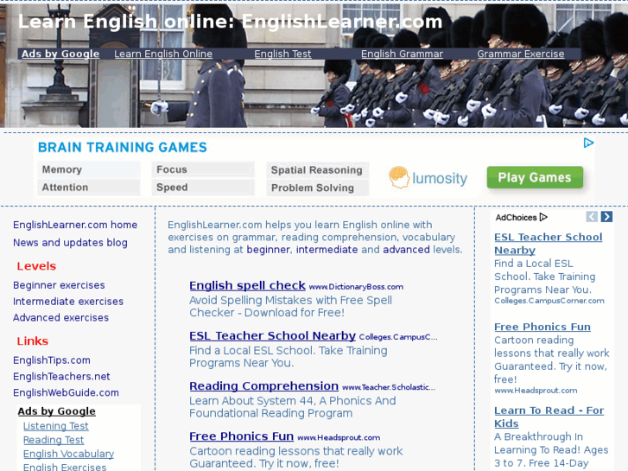
Task: Visit EnglishWebGuide.com link
Action: 67,392
